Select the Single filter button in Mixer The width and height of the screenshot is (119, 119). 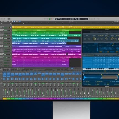click(x=69, y=68)
